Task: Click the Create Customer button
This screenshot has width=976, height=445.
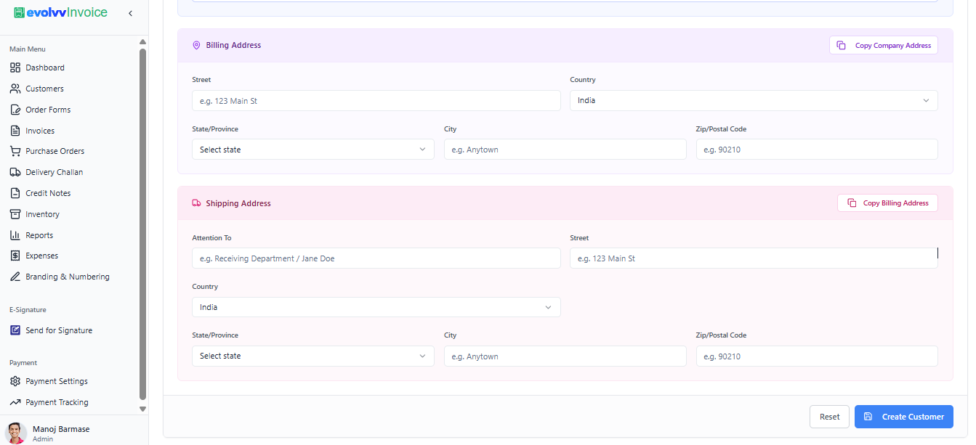Action: [904, 417]
